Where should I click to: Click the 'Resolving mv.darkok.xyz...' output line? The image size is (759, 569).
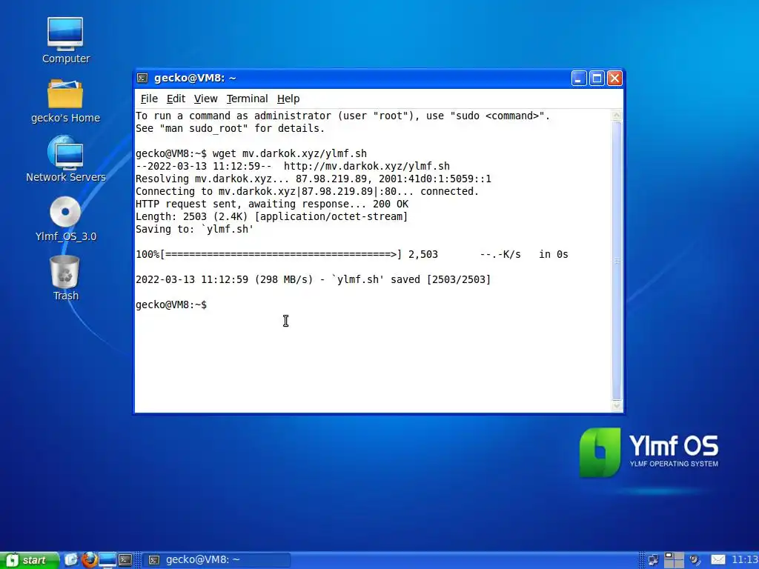tap(314, 179)
